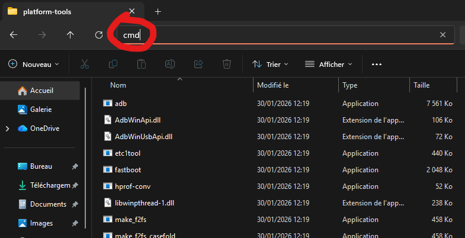Open the Trier sort dropdown
The image size is (465, 238).
pyautogui.click(x=270, y=65)
